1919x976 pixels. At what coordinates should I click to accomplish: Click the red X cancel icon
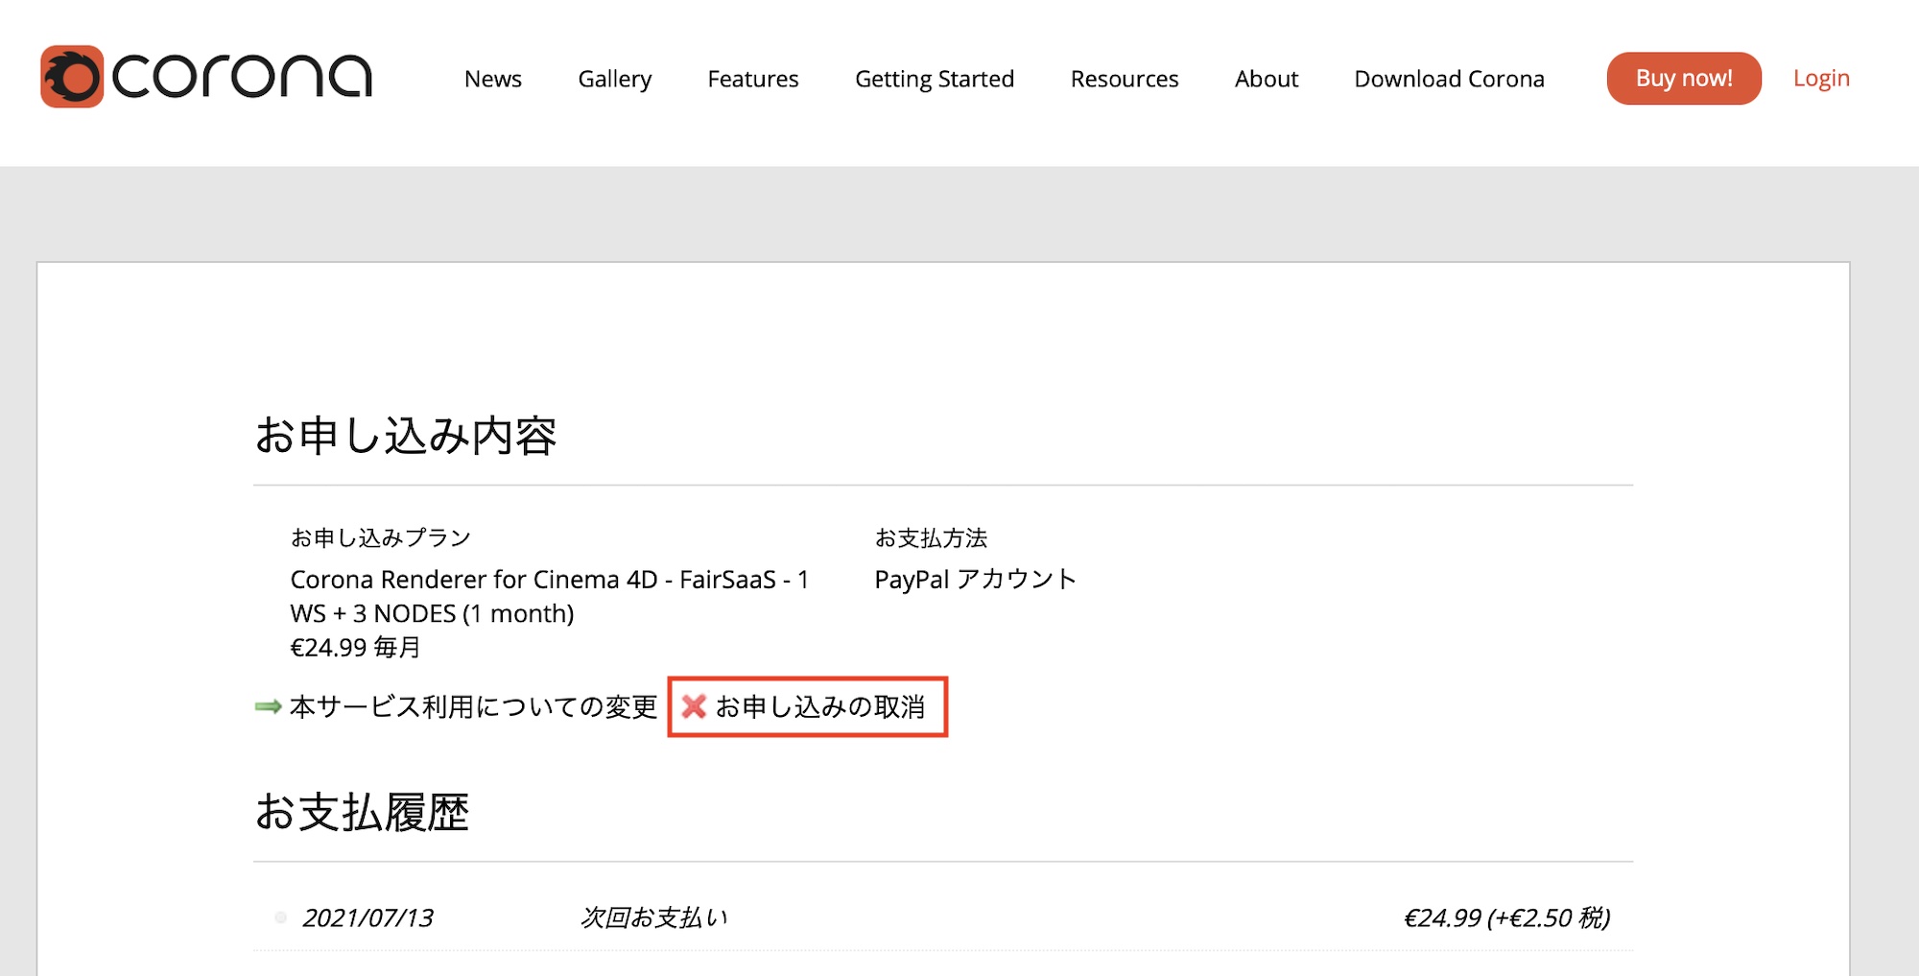(694, 707)
